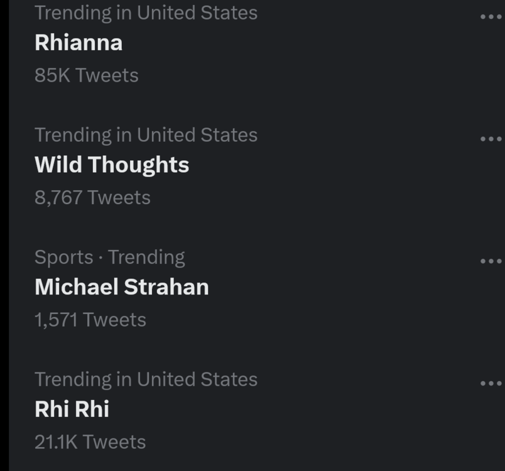The height and width of the screenshot is (471, 505).
Task: Select the Rhi Rhi trending topic
Action: coord(72,409)
